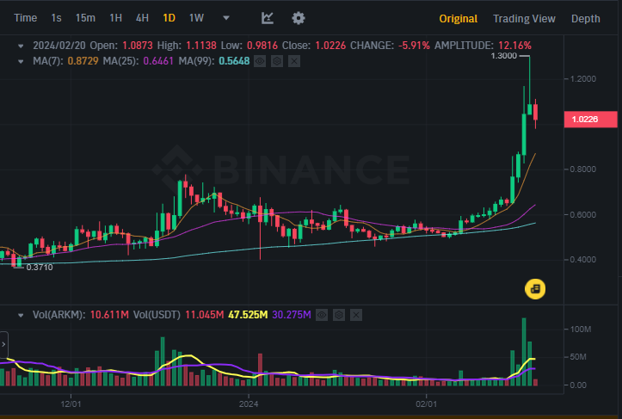Click the Vol(ARKM) label
622x419 pixels.
[x=59, y=315]
